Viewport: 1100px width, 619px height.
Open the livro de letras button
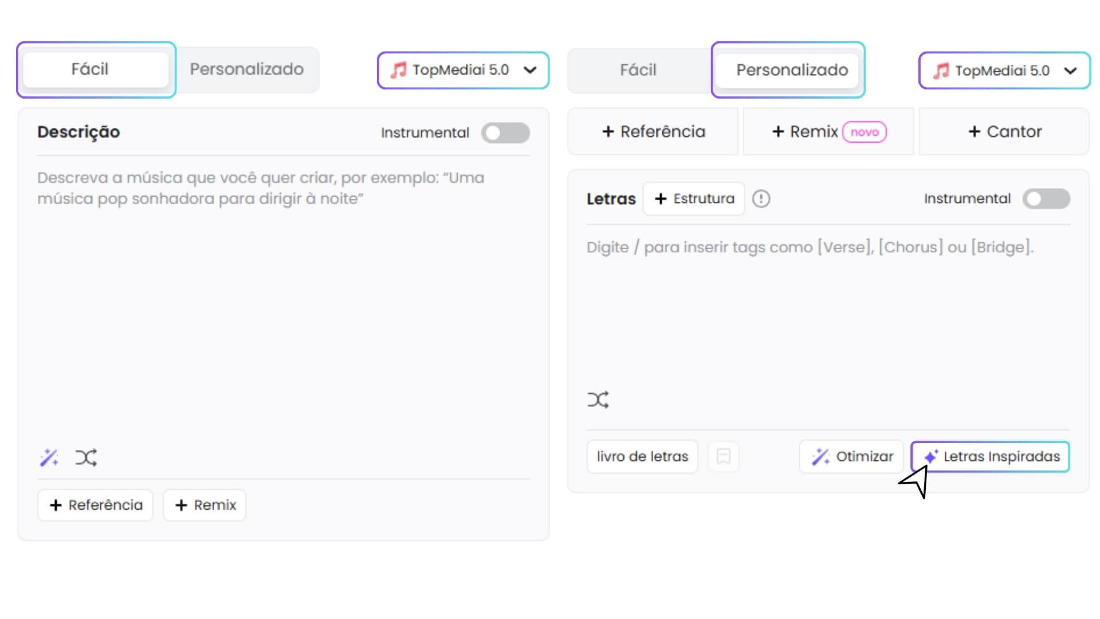click(x=642, y=456)
